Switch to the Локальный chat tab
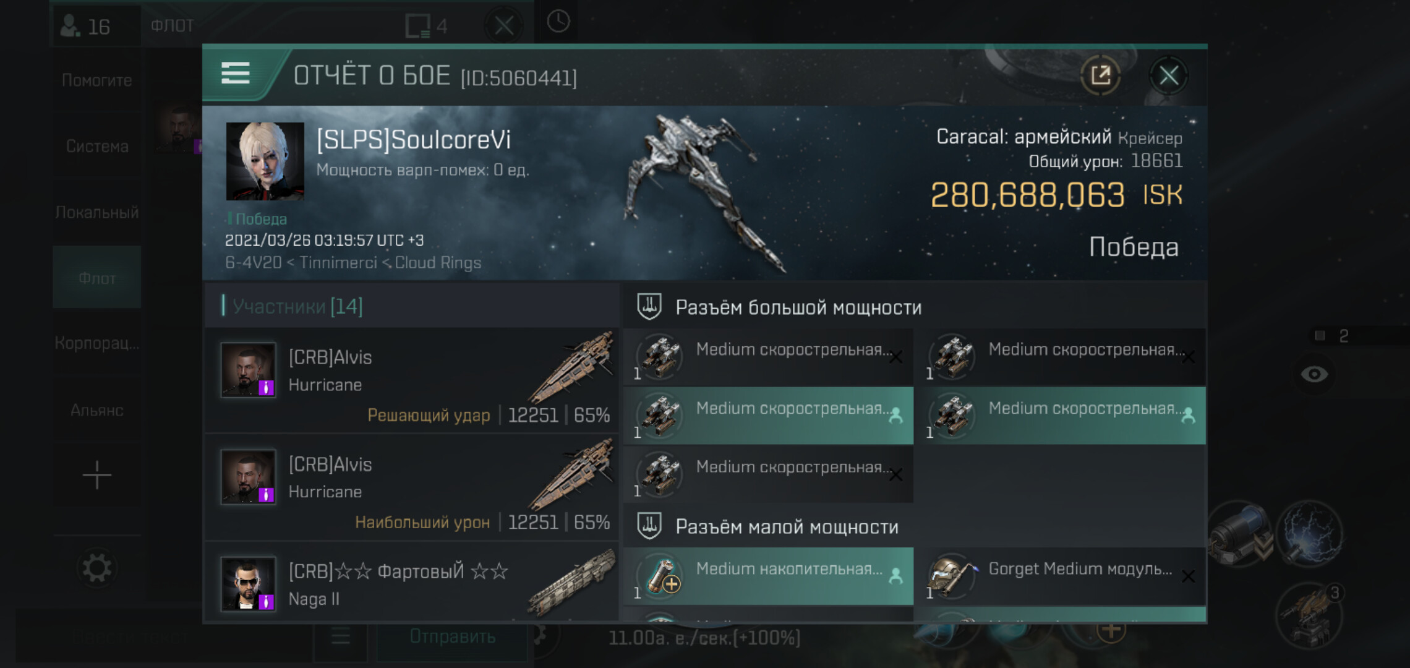Image resolution: width=1410 pixels, height=668 pixels. point(96,212)
